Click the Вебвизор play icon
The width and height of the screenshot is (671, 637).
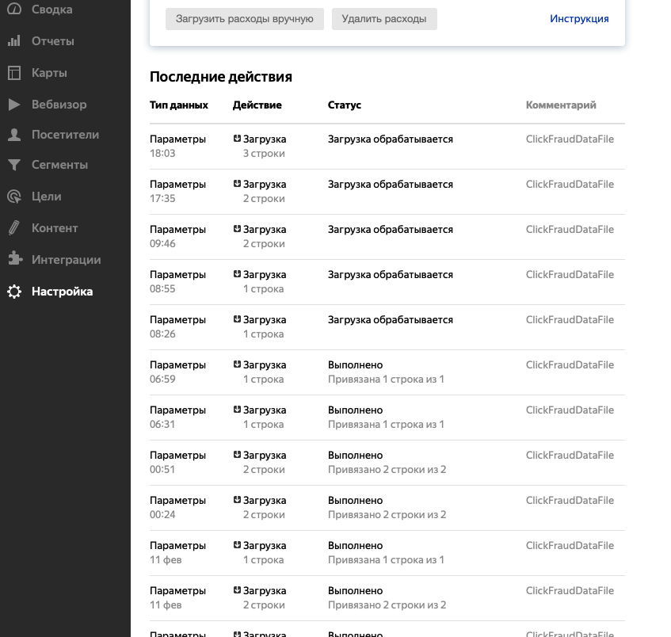14,105
